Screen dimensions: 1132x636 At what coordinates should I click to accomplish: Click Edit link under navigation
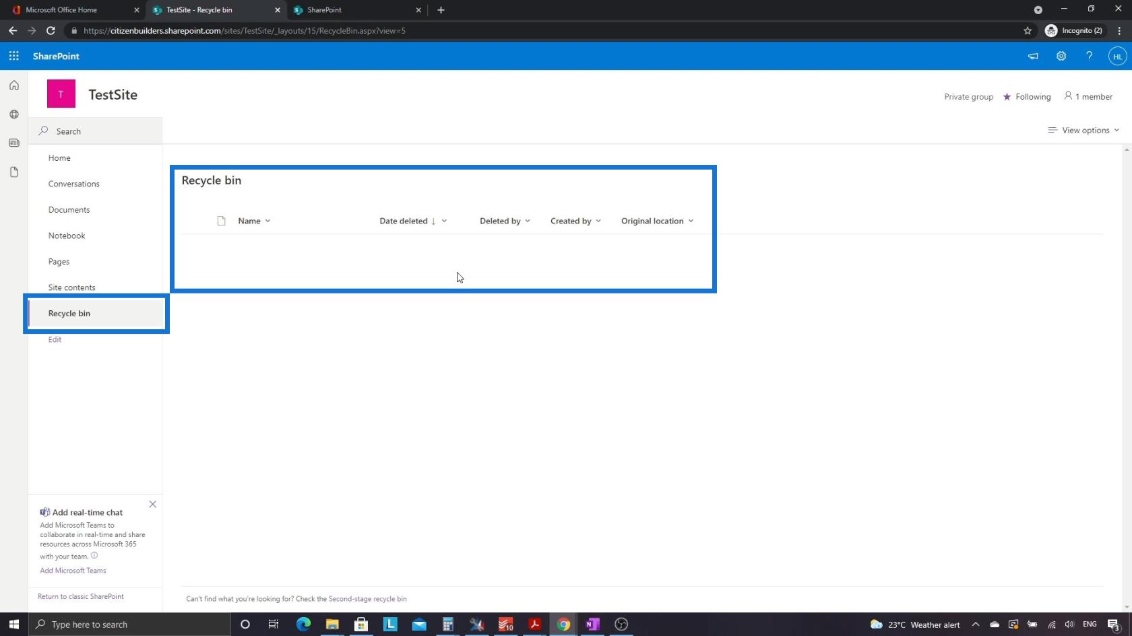(55, 339)
